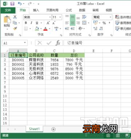Image resolution: width=131 pixels, height=139 pixels.
Task: Expand Name Box dropdown arrow
Action: click(25, 43)
